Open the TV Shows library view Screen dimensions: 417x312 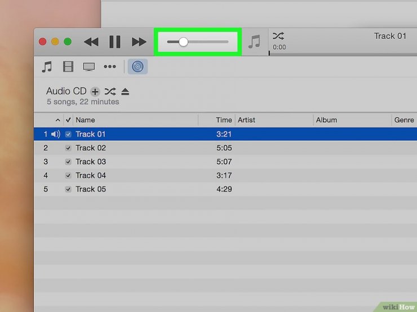89,66
